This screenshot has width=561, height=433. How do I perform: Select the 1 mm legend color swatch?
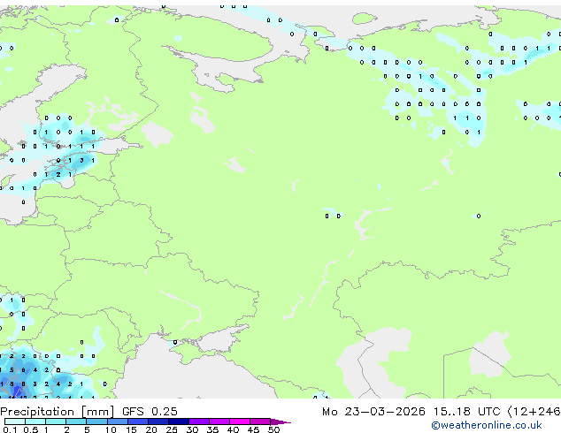pyautogui.click(x=56, y=422)
